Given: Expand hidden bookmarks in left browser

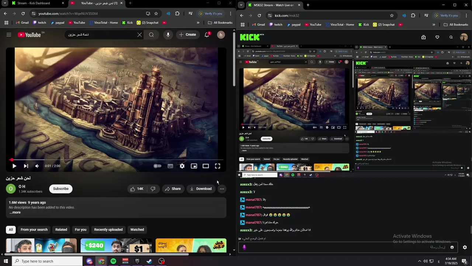Looking at the screenshot, I should (x=198, y=23).
